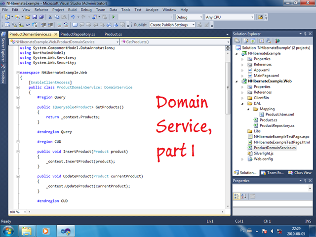Click the Open File folder icon

(28, 17)
